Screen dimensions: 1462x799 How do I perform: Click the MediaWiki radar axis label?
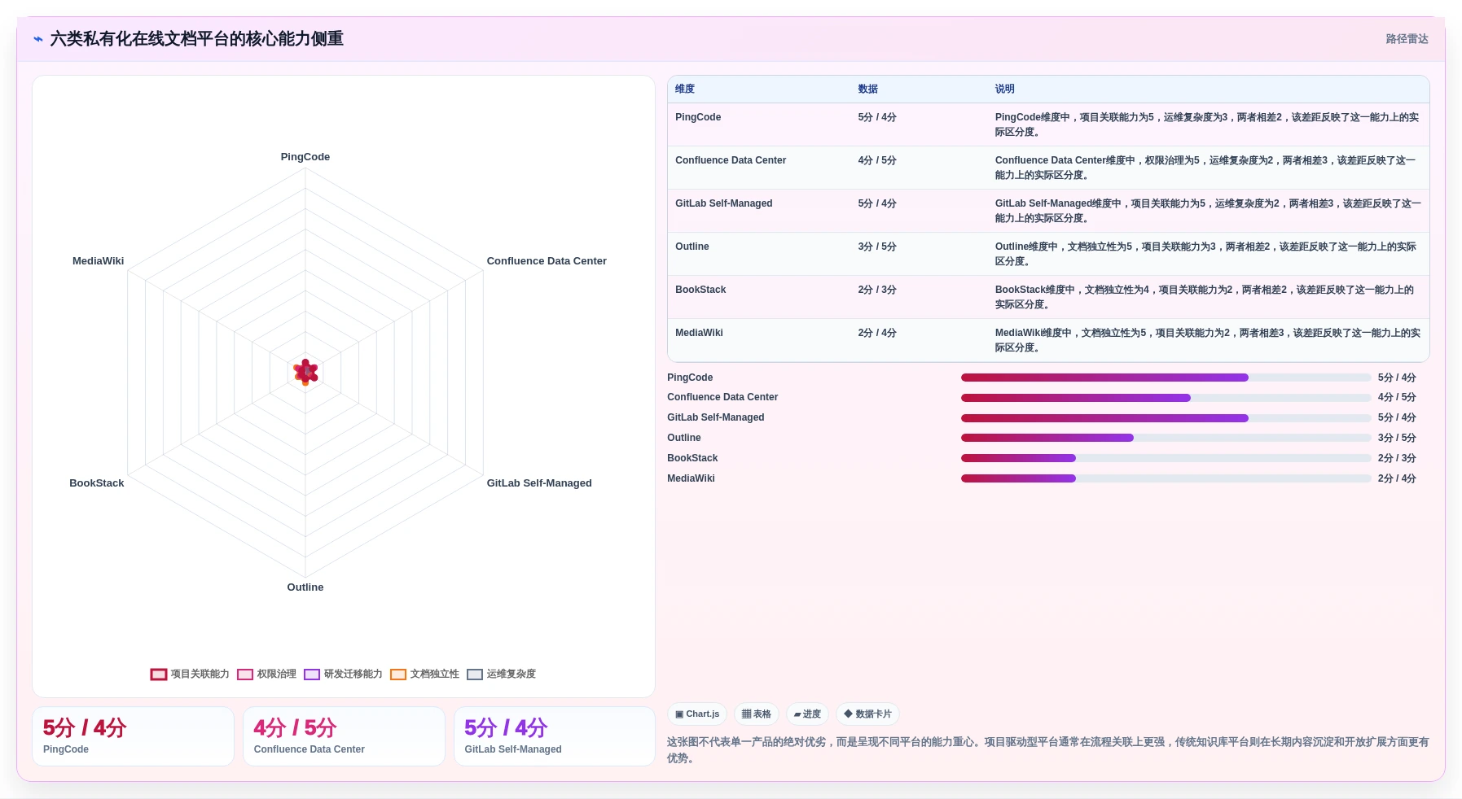(99, 261)
